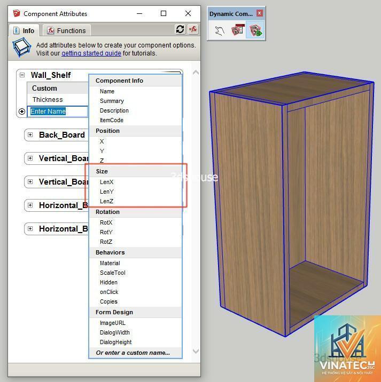This screenshot has height=382, width=381.
Task: Collapse the Wall_Shelf component
Action: pos(22,75)
